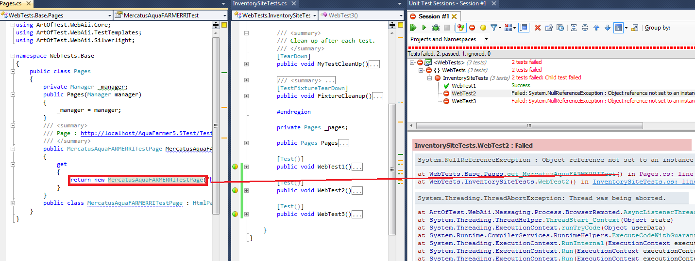Screen dimensions: 695x261
Task: Go to previous test with up arrow
Action: [596, 28]
